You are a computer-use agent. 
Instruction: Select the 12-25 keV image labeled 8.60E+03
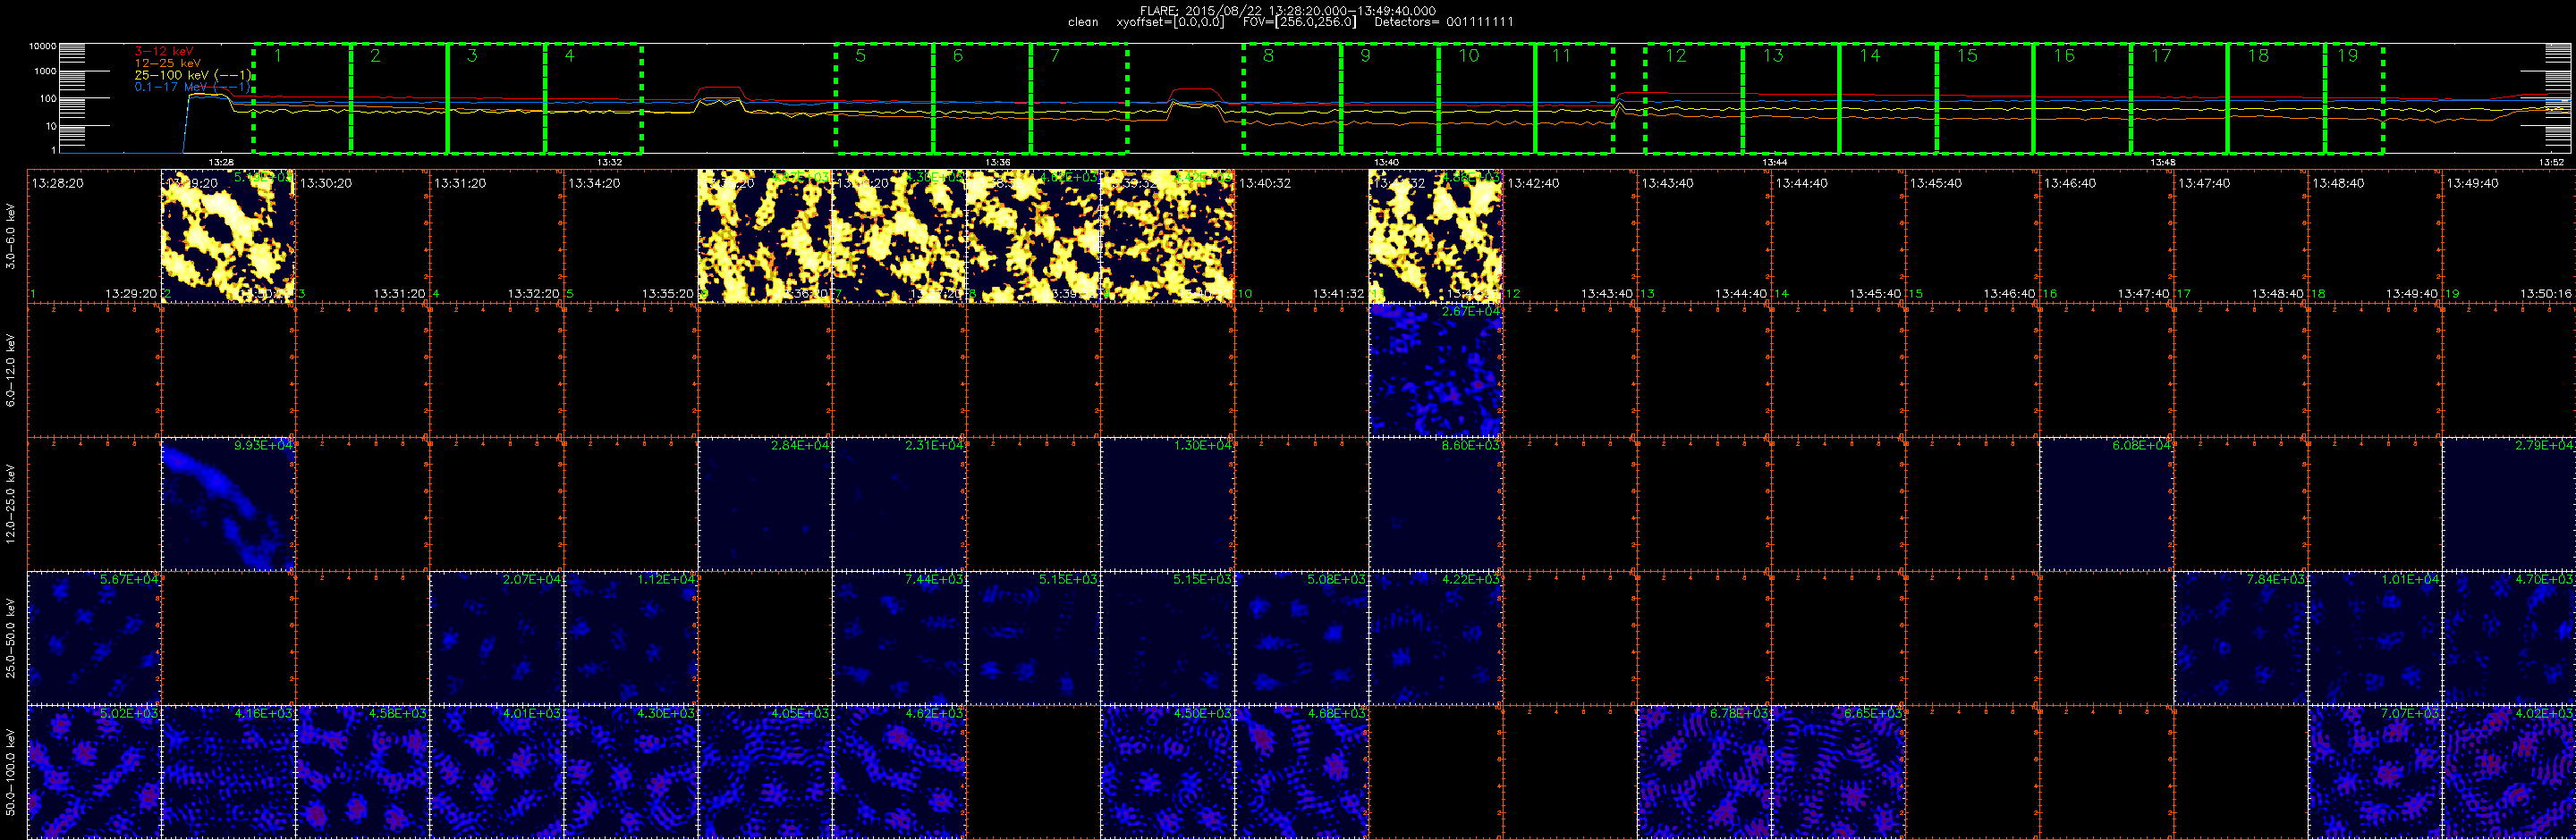point(1436,504)
